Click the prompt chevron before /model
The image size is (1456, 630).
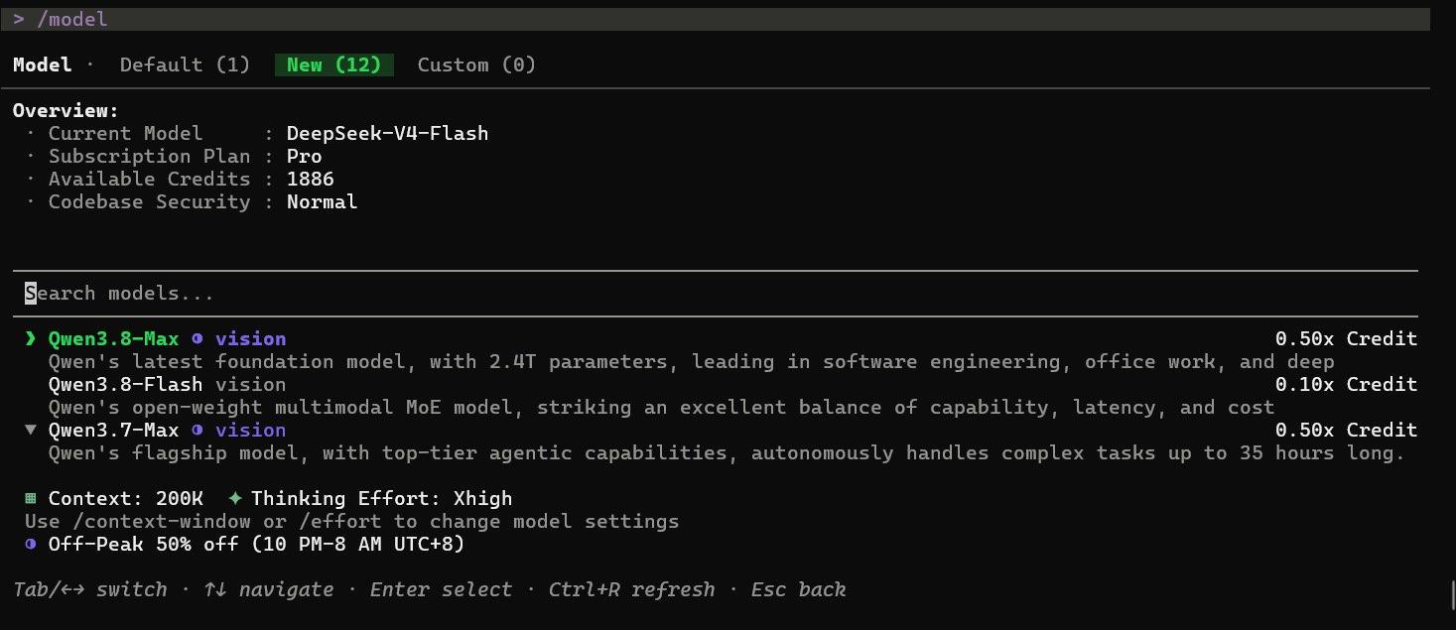[x=18, y=20]
